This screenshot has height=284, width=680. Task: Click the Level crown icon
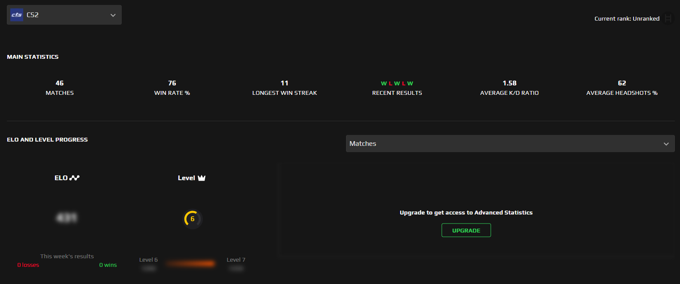(x=202, y=178)
